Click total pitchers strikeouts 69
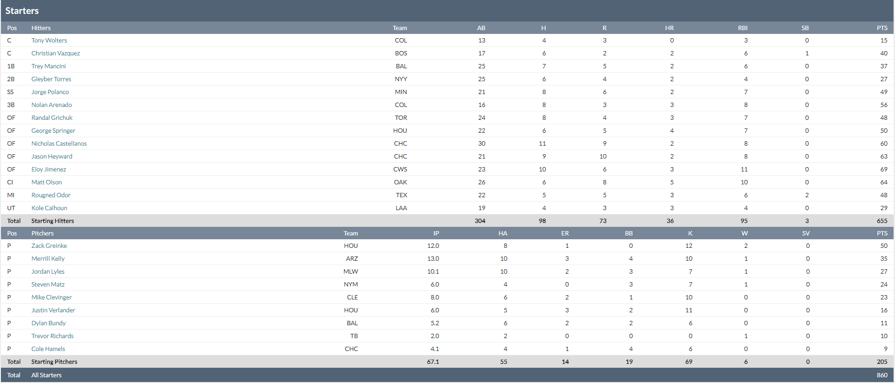 click(689, 362)
